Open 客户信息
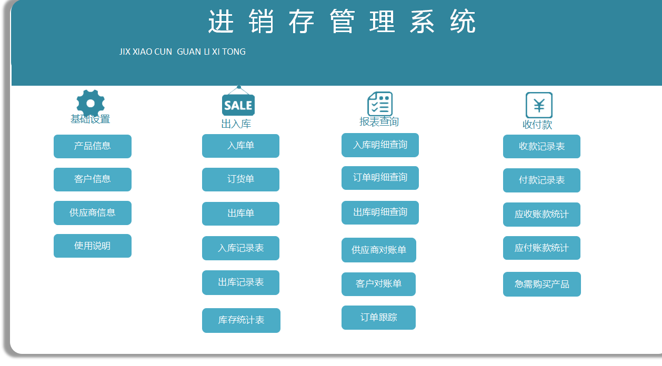Image resolution: width=662 pixels, height=366 pixels. [x=92, y=179]
